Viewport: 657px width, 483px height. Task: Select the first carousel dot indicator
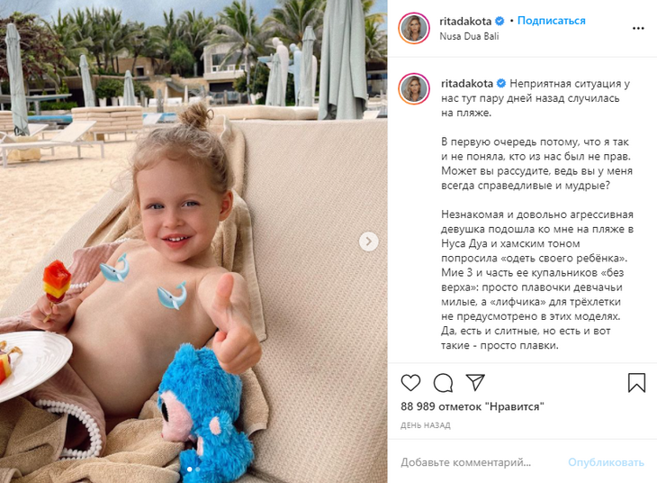[189, 469]
